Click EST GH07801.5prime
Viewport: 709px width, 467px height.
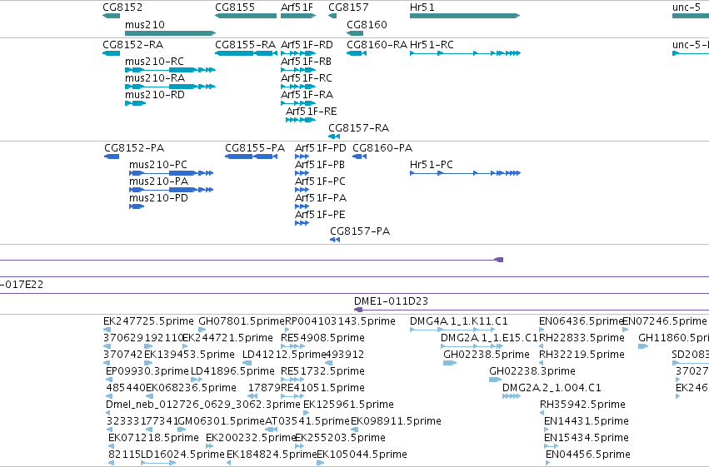[242, 321]
